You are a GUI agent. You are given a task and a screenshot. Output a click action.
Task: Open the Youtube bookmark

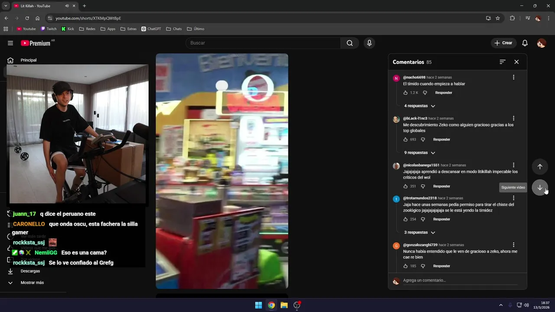point(26,29)
